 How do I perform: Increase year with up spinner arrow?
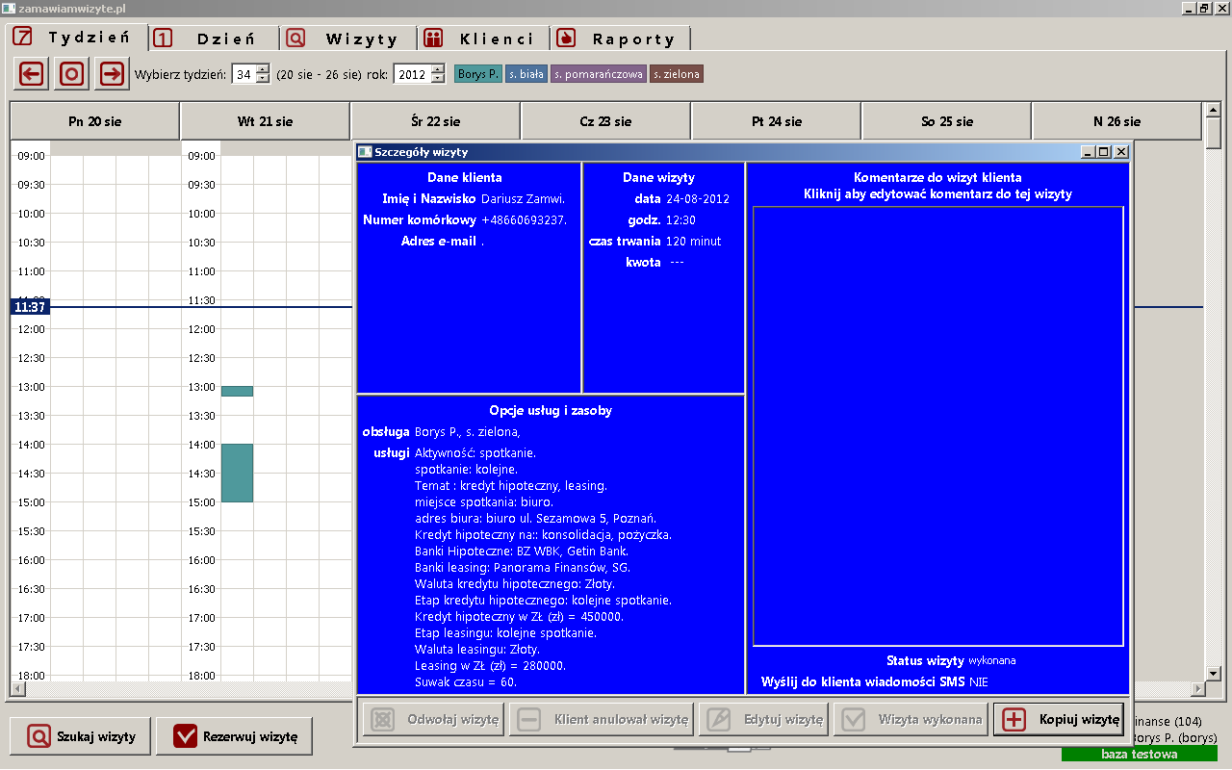(438, 69)
